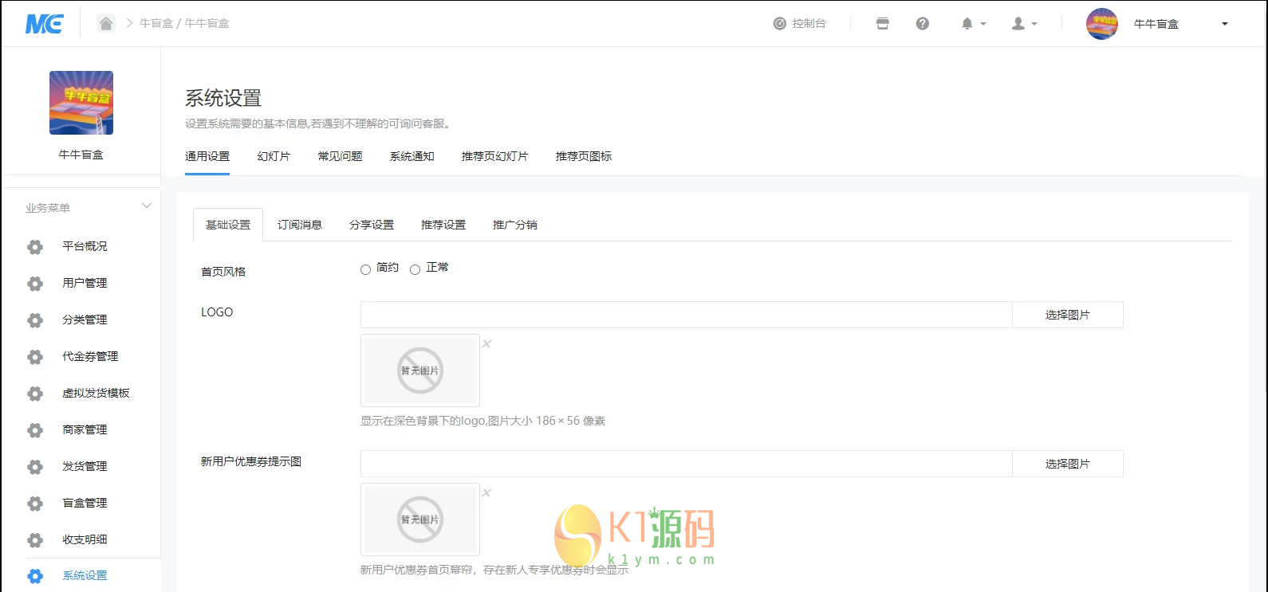Go to home via the house icon
1268x592 pixels.
(x=106, y=23)
